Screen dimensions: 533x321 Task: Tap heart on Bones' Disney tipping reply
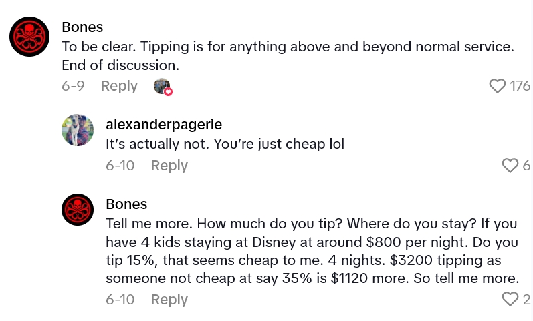click(x=510, y=300)
